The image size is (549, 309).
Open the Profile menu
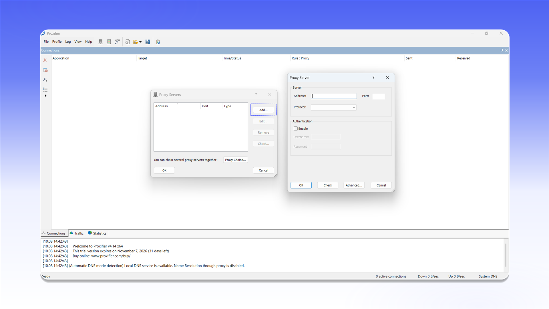coord(57,41)
